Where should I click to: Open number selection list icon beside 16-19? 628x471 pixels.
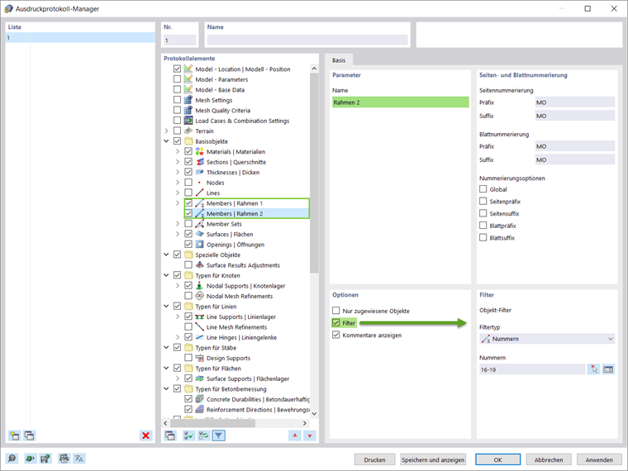[608, 369]
